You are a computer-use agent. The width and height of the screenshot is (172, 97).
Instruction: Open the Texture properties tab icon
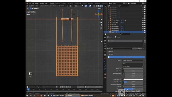105,78
